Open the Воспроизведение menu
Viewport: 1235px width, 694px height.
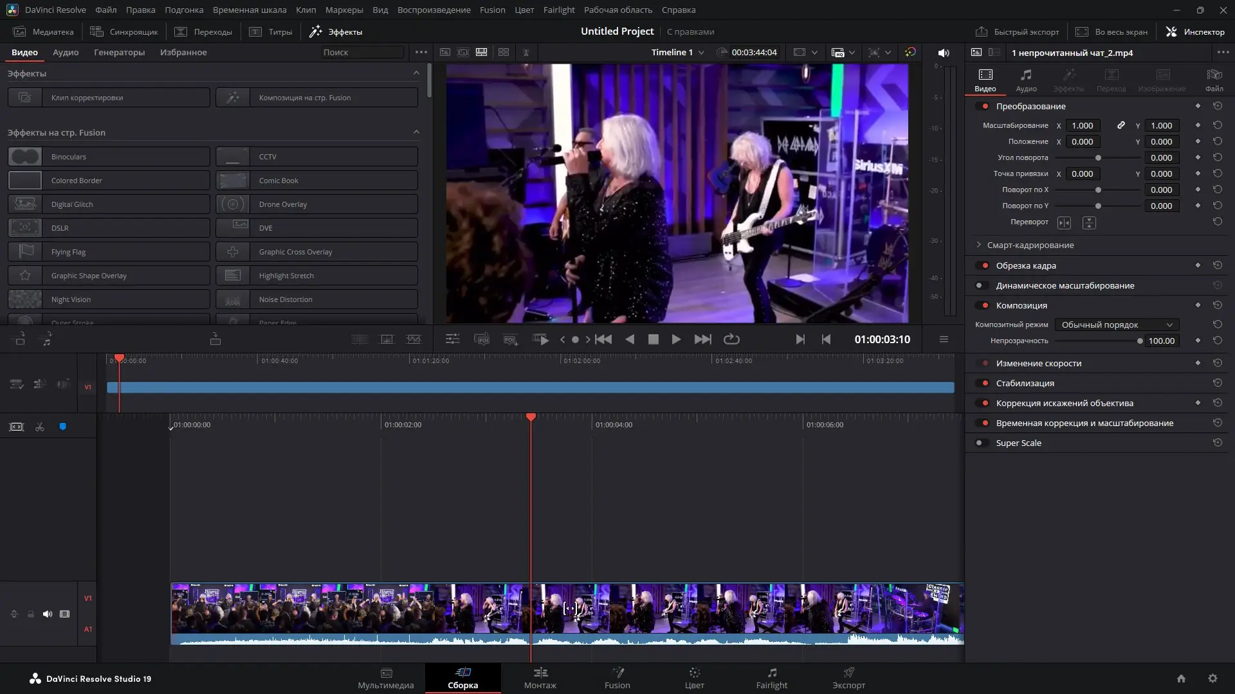(x=434, y=10)
